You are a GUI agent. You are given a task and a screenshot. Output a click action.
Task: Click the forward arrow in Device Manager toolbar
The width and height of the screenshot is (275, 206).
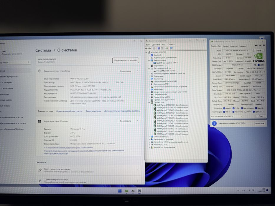[150, 48]
